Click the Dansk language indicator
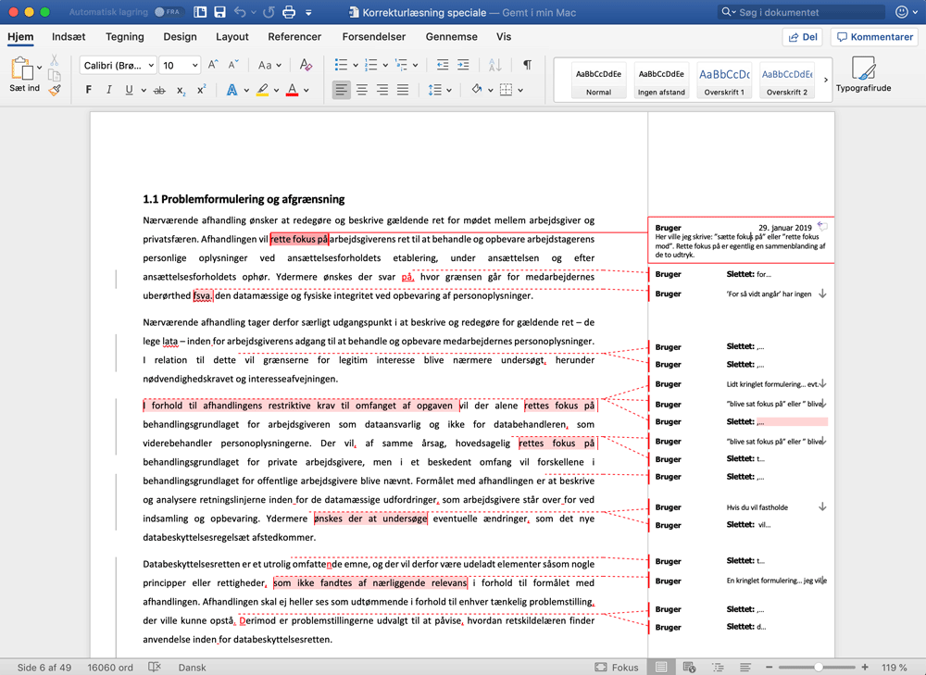 point(193,668)
